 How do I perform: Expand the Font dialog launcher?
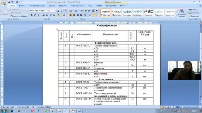(67, 19)
